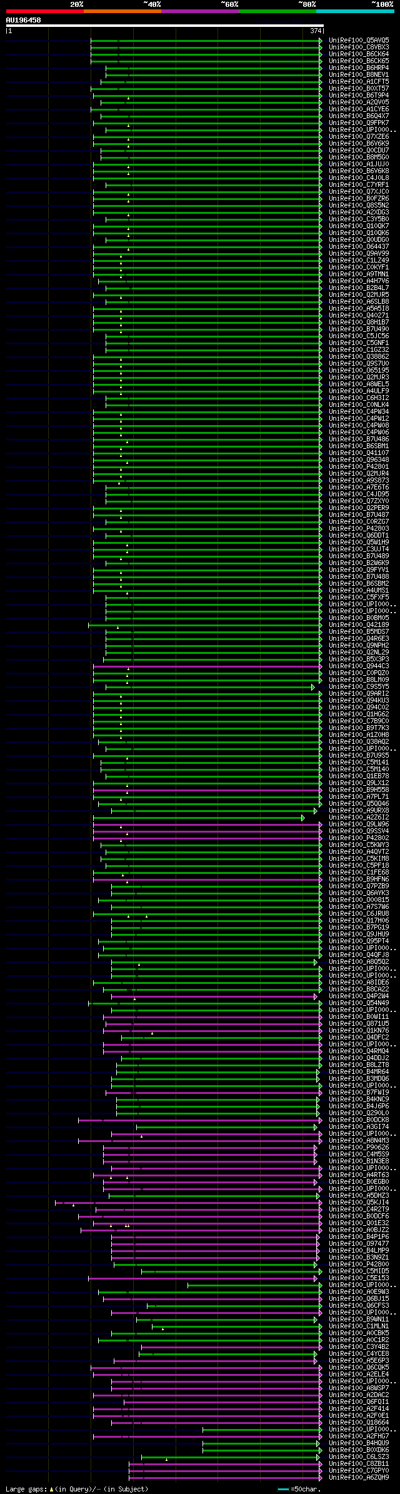Select label UniRef100_A6ZQH9
Image resolution: width=400 pixels, height=1494 pixels.
[359, 1477]
